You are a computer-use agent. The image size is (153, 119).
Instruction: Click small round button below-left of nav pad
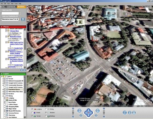point(81,115)
